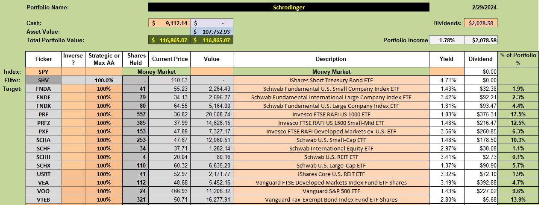541x205 pixels.
Task: Click the Inverse ? column header
Action: coord(73,59)
